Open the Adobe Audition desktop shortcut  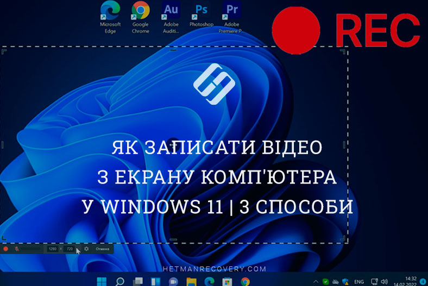click(x=171, y=17)
